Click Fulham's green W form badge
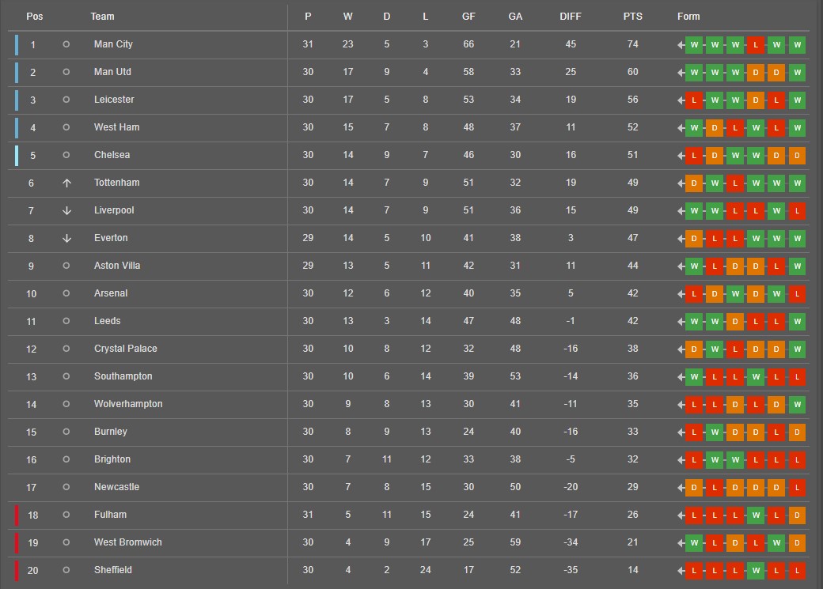This screenshot has height=589, width=823. click(x=756, y=515)
